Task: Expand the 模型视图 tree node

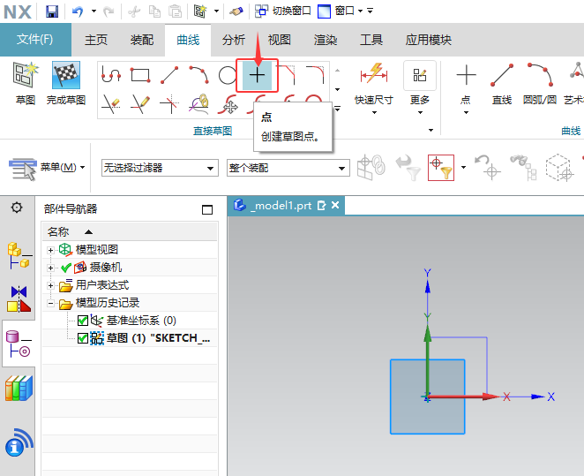Action: pos(50,250)
